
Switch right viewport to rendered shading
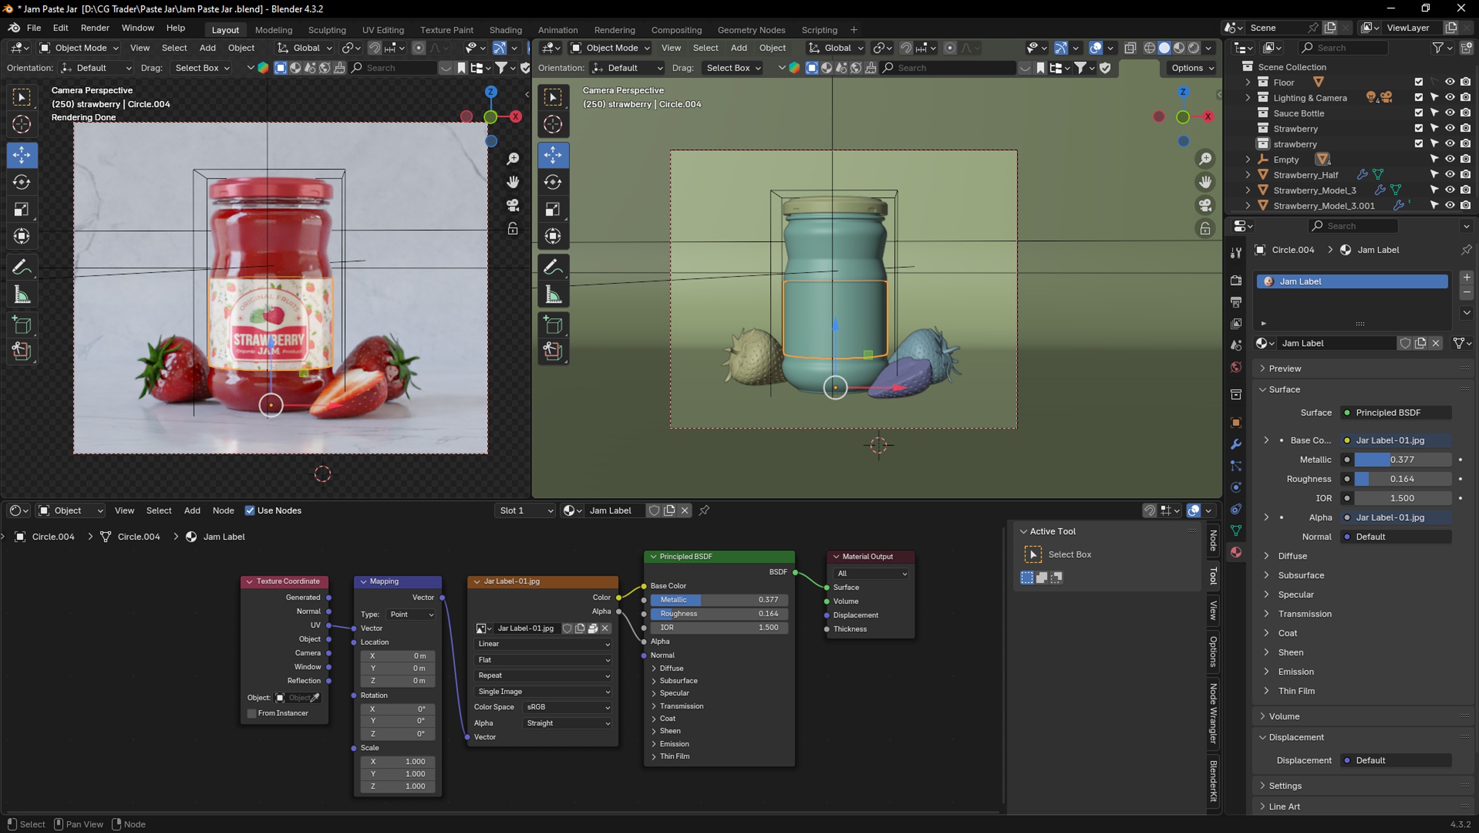coord(1194,48)
